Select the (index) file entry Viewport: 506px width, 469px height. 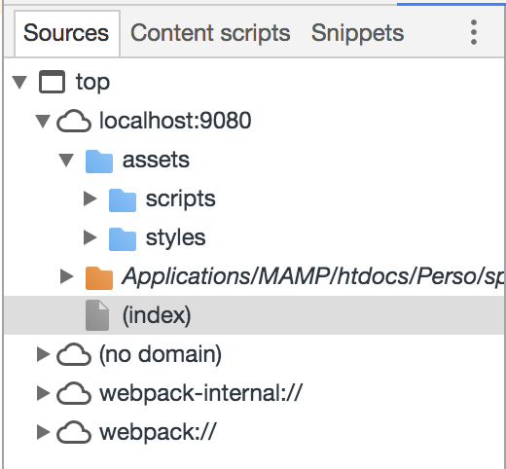click(254, 315)
